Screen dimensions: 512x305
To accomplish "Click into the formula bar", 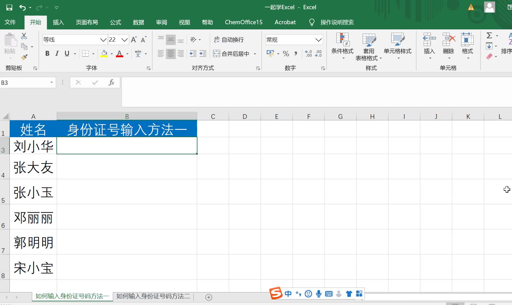I will tap(317, 92).
